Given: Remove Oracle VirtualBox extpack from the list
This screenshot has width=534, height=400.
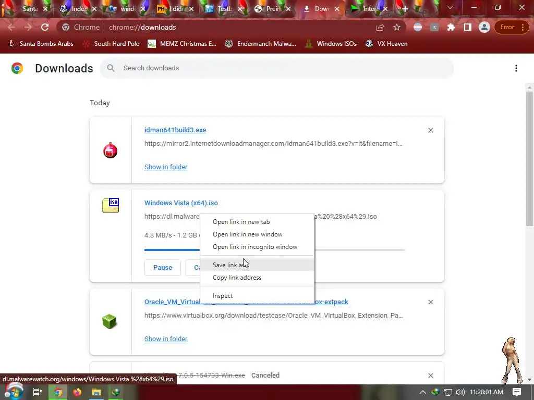Looking at the screenshot, I should point(430,302).
